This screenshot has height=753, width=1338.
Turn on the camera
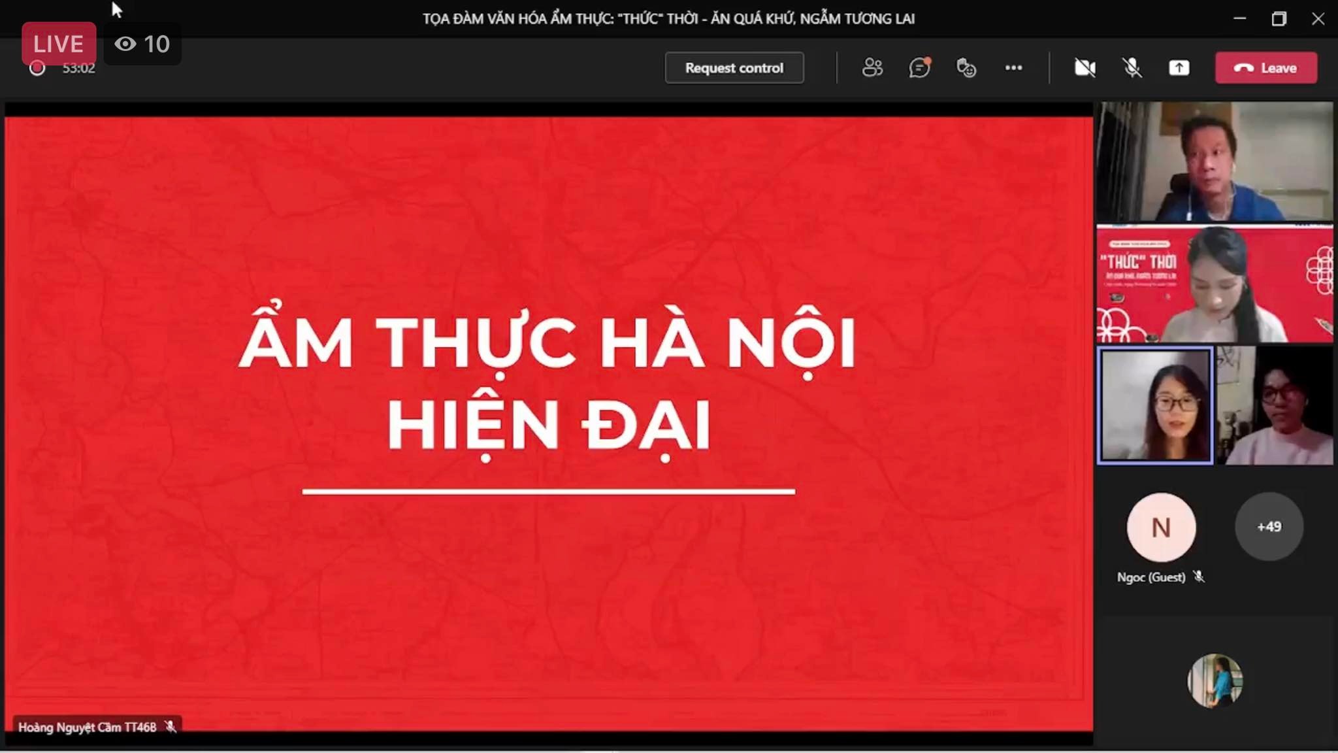pos(1085,68)
